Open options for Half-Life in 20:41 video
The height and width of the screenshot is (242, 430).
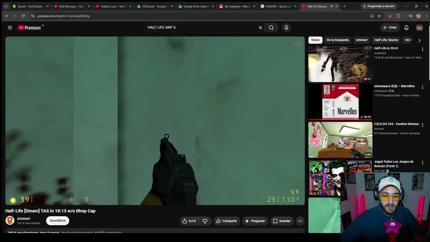[x=422, y=49]
